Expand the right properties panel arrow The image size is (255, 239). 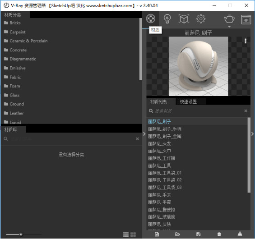(252, 134)
